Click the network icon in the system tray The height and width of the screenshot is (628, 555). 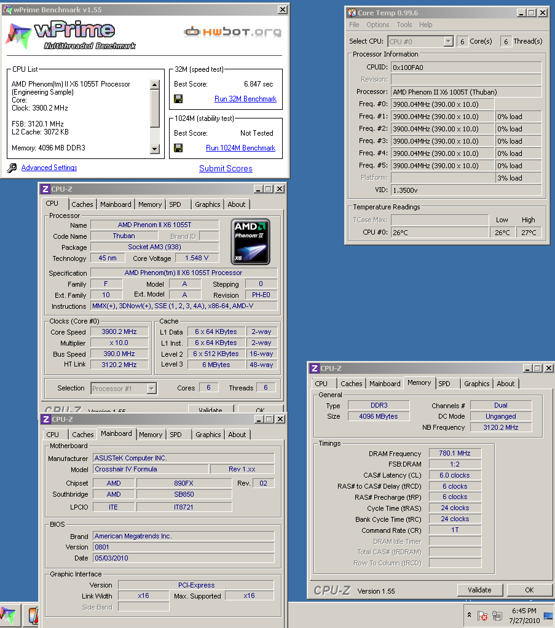coord(497,616)
